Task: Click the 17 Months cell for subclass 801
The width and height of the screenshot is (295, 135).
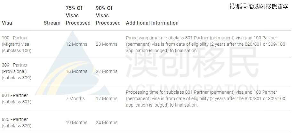Action: tap(107, 99)
